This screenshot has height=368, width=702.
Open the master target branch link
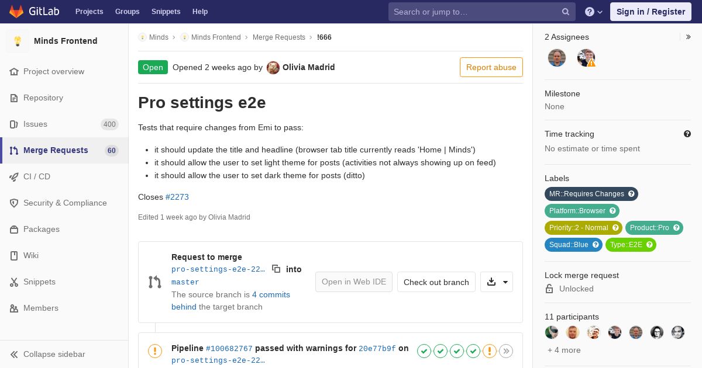point(185,282)
